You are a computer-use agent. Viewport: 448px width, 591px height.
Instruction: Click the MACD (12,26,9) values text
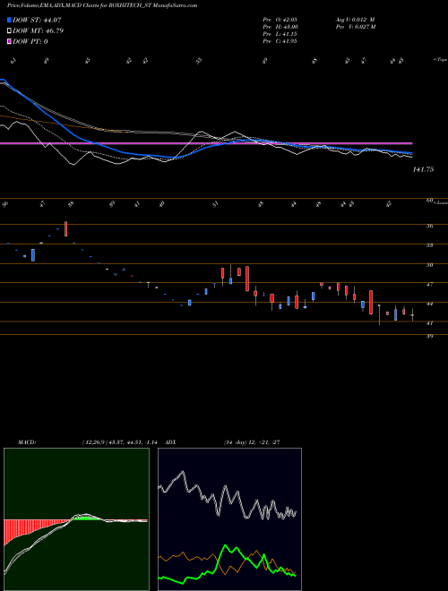pos(119,442)
